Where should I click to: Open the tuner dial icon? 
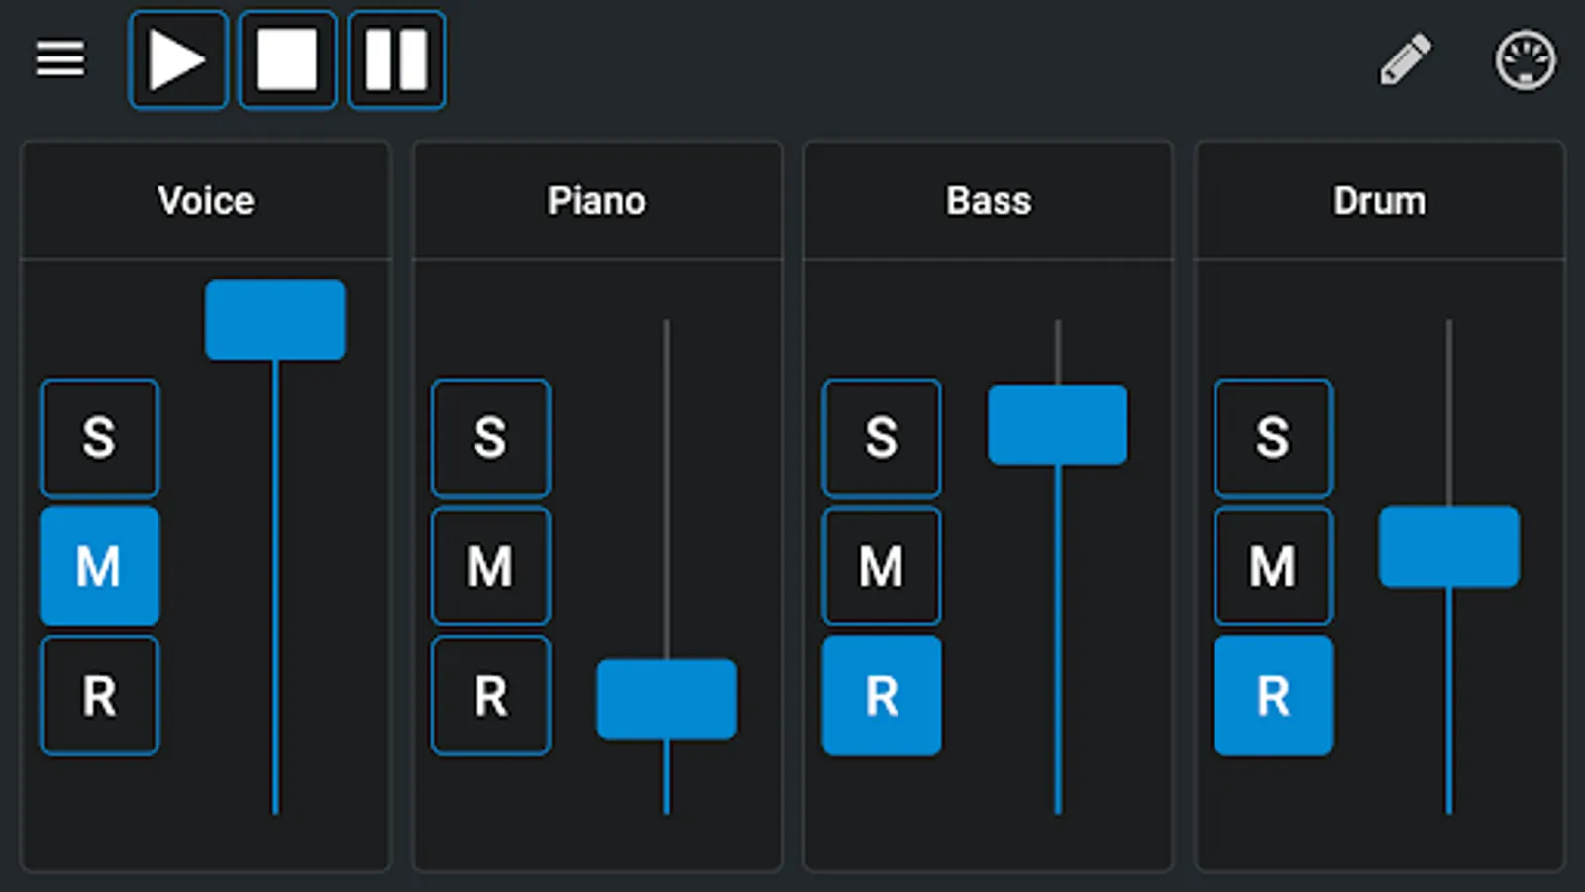coord(1525,60)
